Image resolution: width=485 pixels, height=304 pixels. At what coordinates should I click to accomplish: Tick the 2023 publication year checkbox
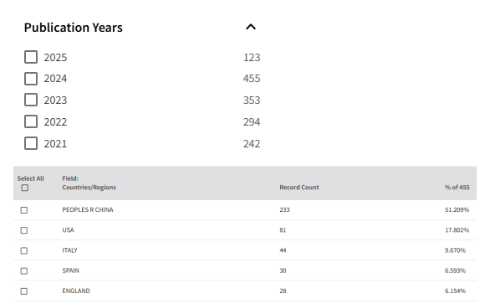31,100
